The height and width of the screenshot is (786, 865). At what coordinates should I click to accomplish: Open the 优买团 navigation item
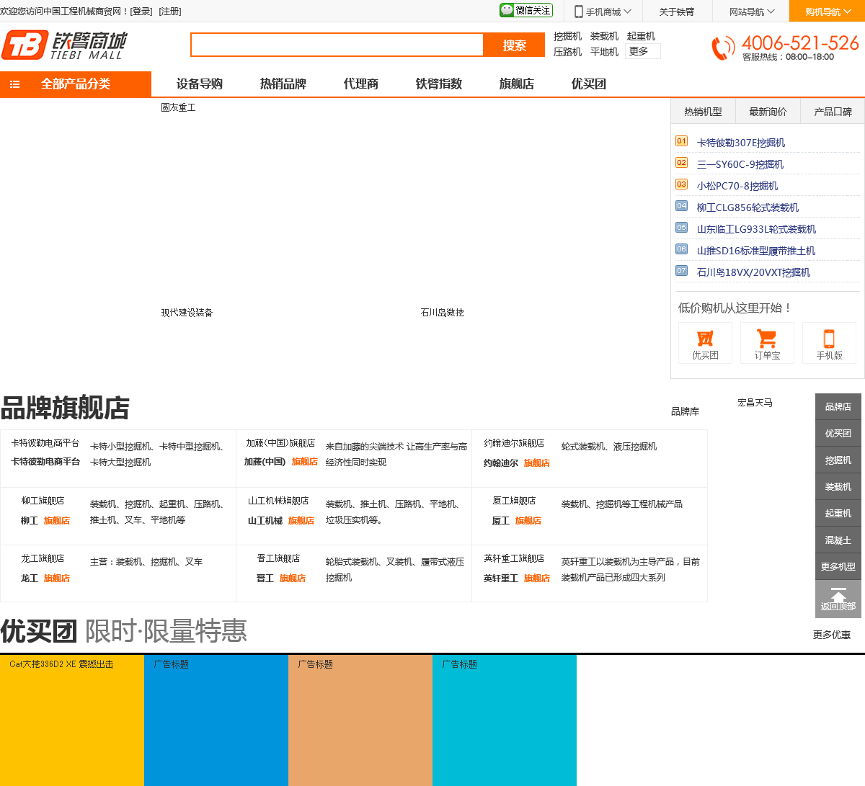[x=589, y=84]
